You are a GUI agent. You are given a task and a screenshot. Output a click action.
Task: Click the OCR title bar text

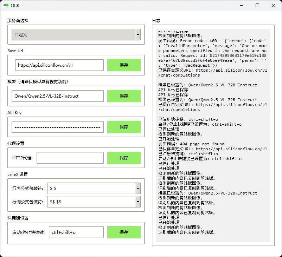[15, 5]
